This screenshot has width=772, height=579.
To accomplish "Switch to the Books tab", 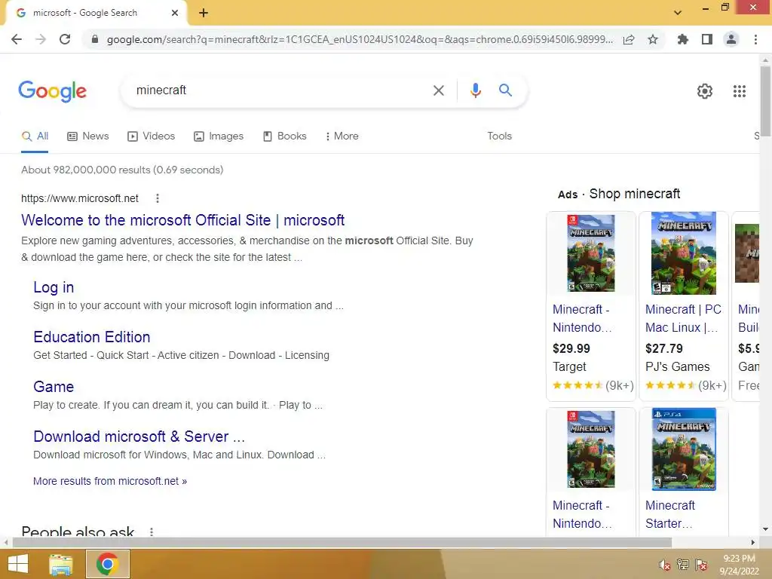I will (284, 136).
